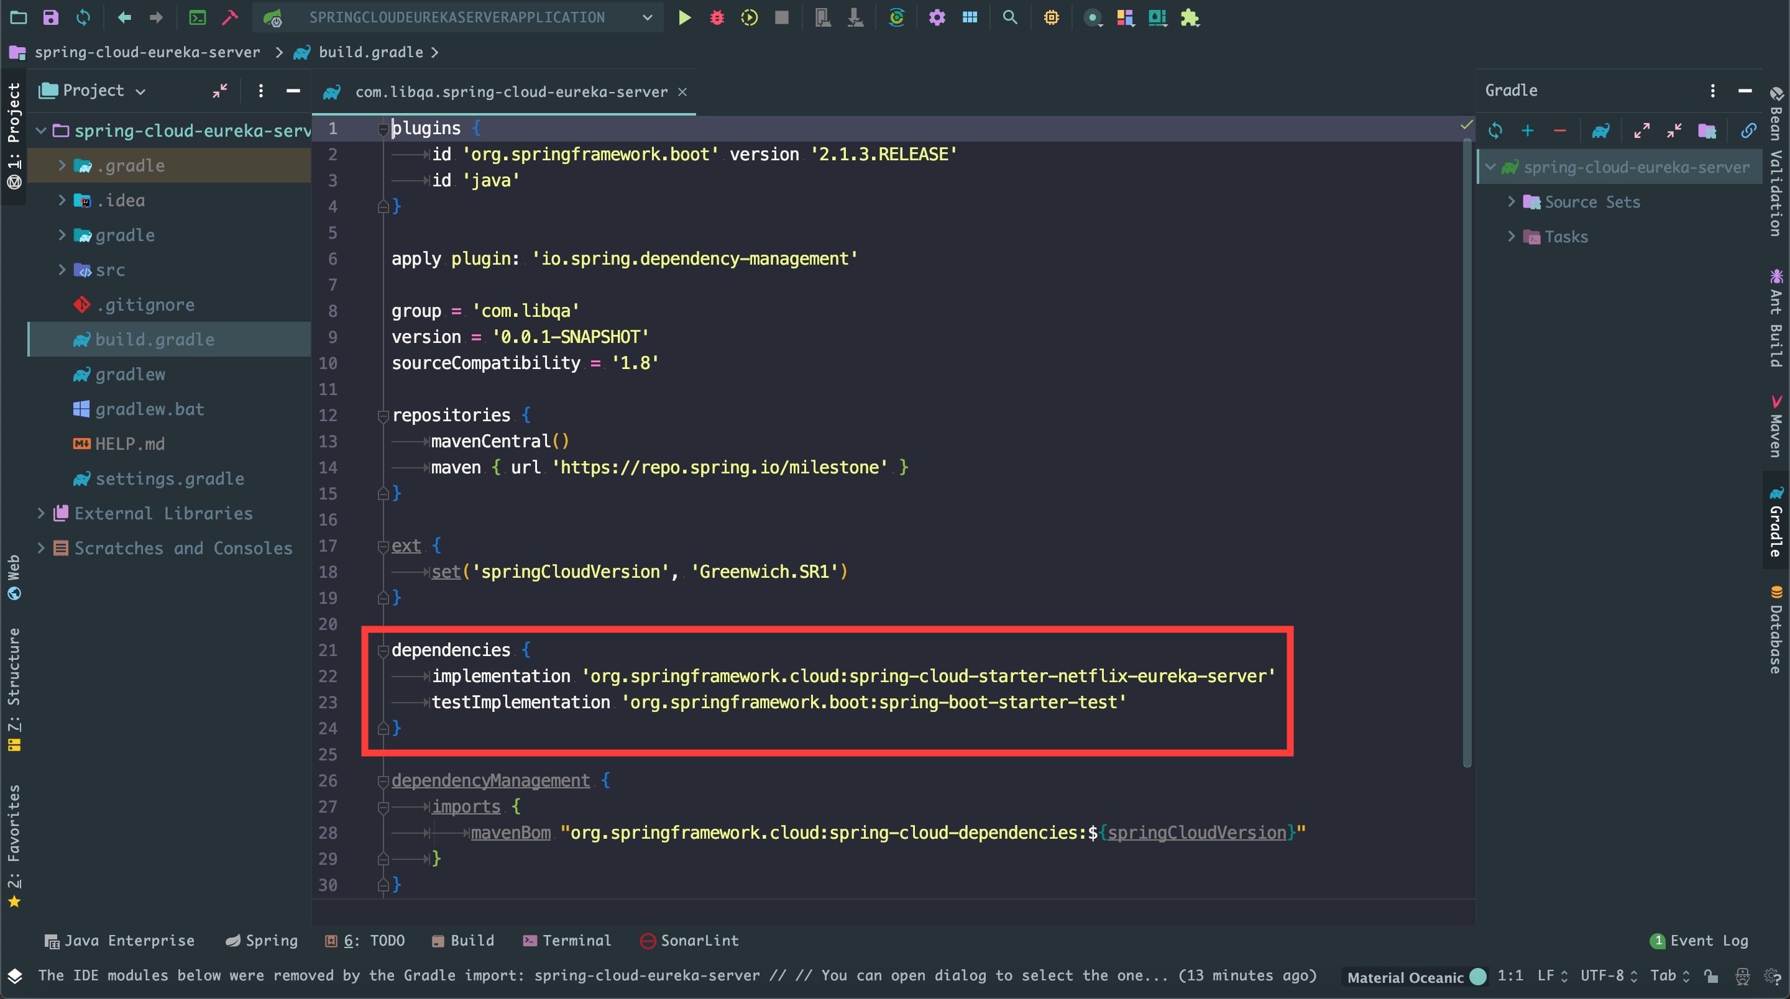Expand the .gradle folder
The image size is (1790, 999).
tap(62, 165)
